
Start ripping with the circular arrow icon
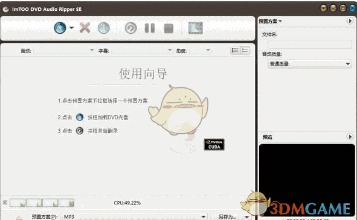point(131,28)
